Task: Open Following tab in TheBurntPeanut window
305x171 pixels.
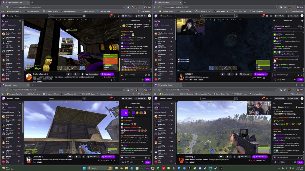Action: click(10, 16)
